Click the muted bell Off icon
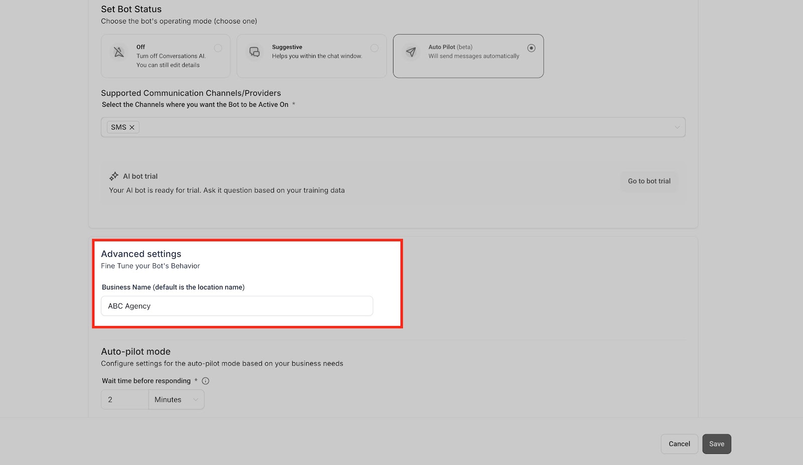The height and width of the screenshot is (465, 803). point(119,52)
